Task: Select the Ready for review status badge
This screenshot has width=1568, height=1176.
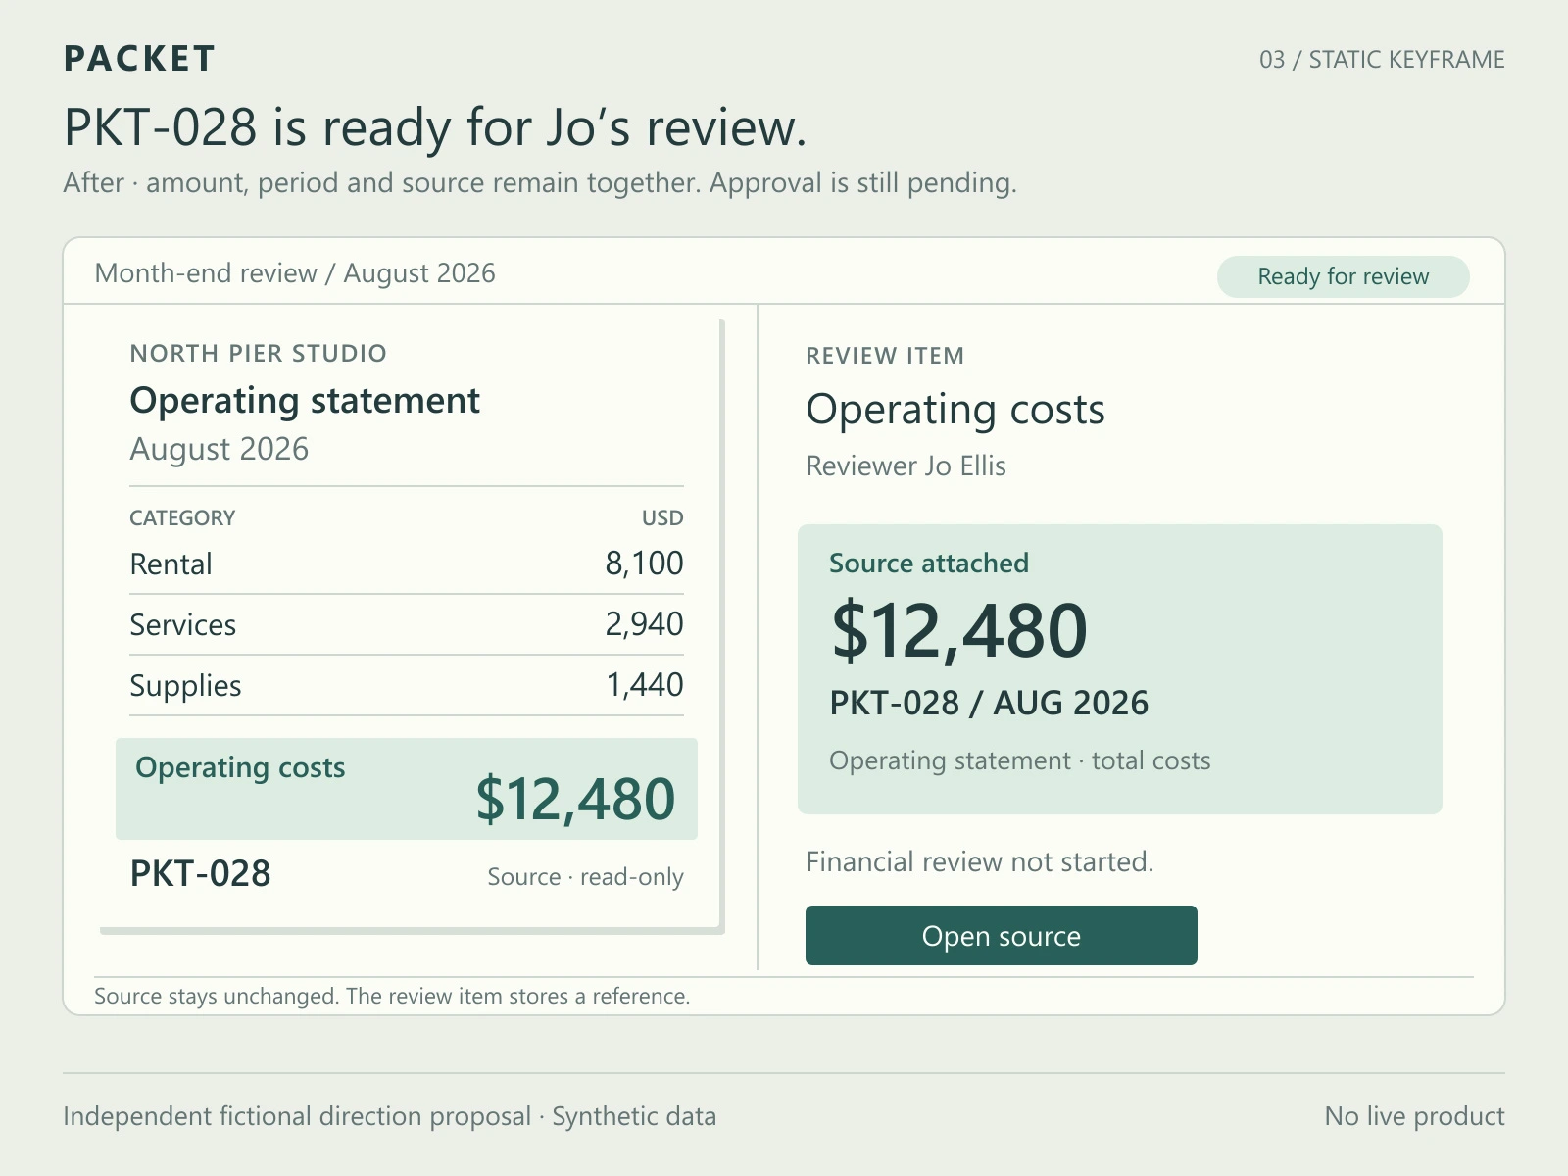Action: (1343, 276)
